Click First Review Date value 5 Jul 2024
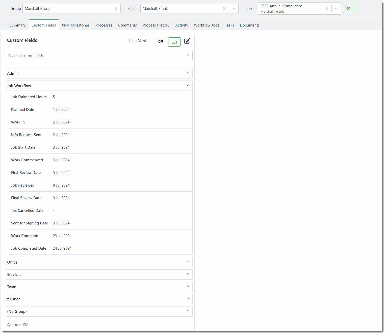The image size is (386, 335). pos(61,173)
